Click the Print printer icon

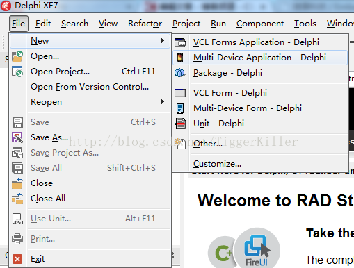[17, 239]
